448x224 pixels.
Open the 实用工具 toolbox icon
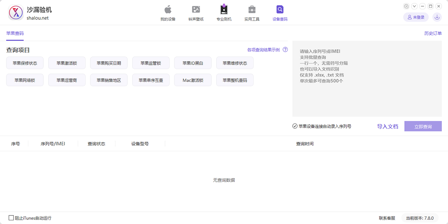(252, 10)
